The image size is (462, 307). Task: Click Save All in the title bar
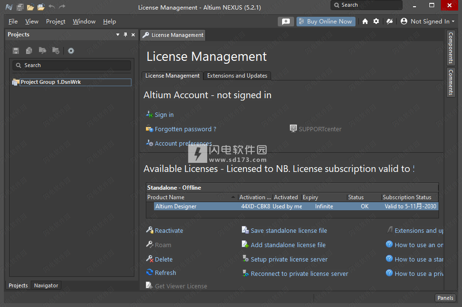20,7
